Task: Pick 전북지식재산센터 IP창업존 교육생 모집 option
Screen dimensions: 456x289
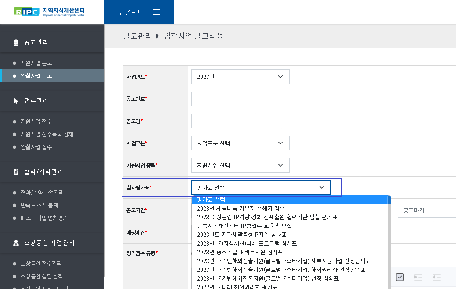Action: coord(244,226)
